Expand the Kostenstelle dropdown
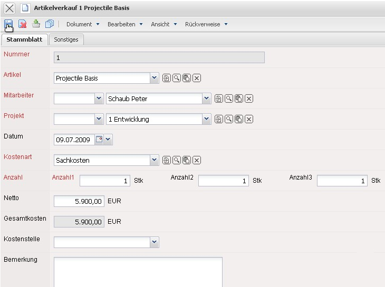This screenshot has width=385, height=287. point(154,242)
